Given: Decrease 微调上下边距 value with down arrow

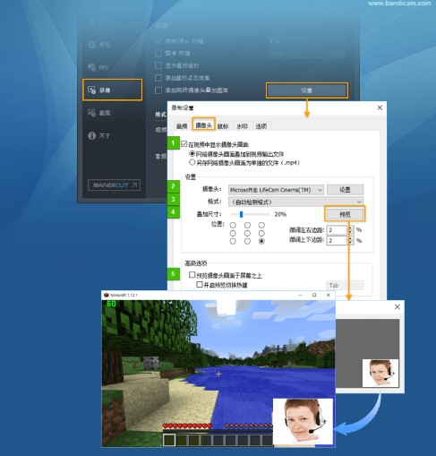Looking at the screenshot, I should (x=350, y=243).
